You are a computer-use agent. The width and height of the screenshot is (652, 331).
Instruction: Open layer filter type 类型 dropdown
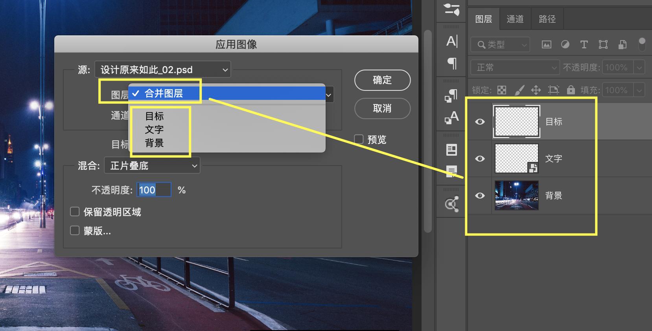click(500, 44)
